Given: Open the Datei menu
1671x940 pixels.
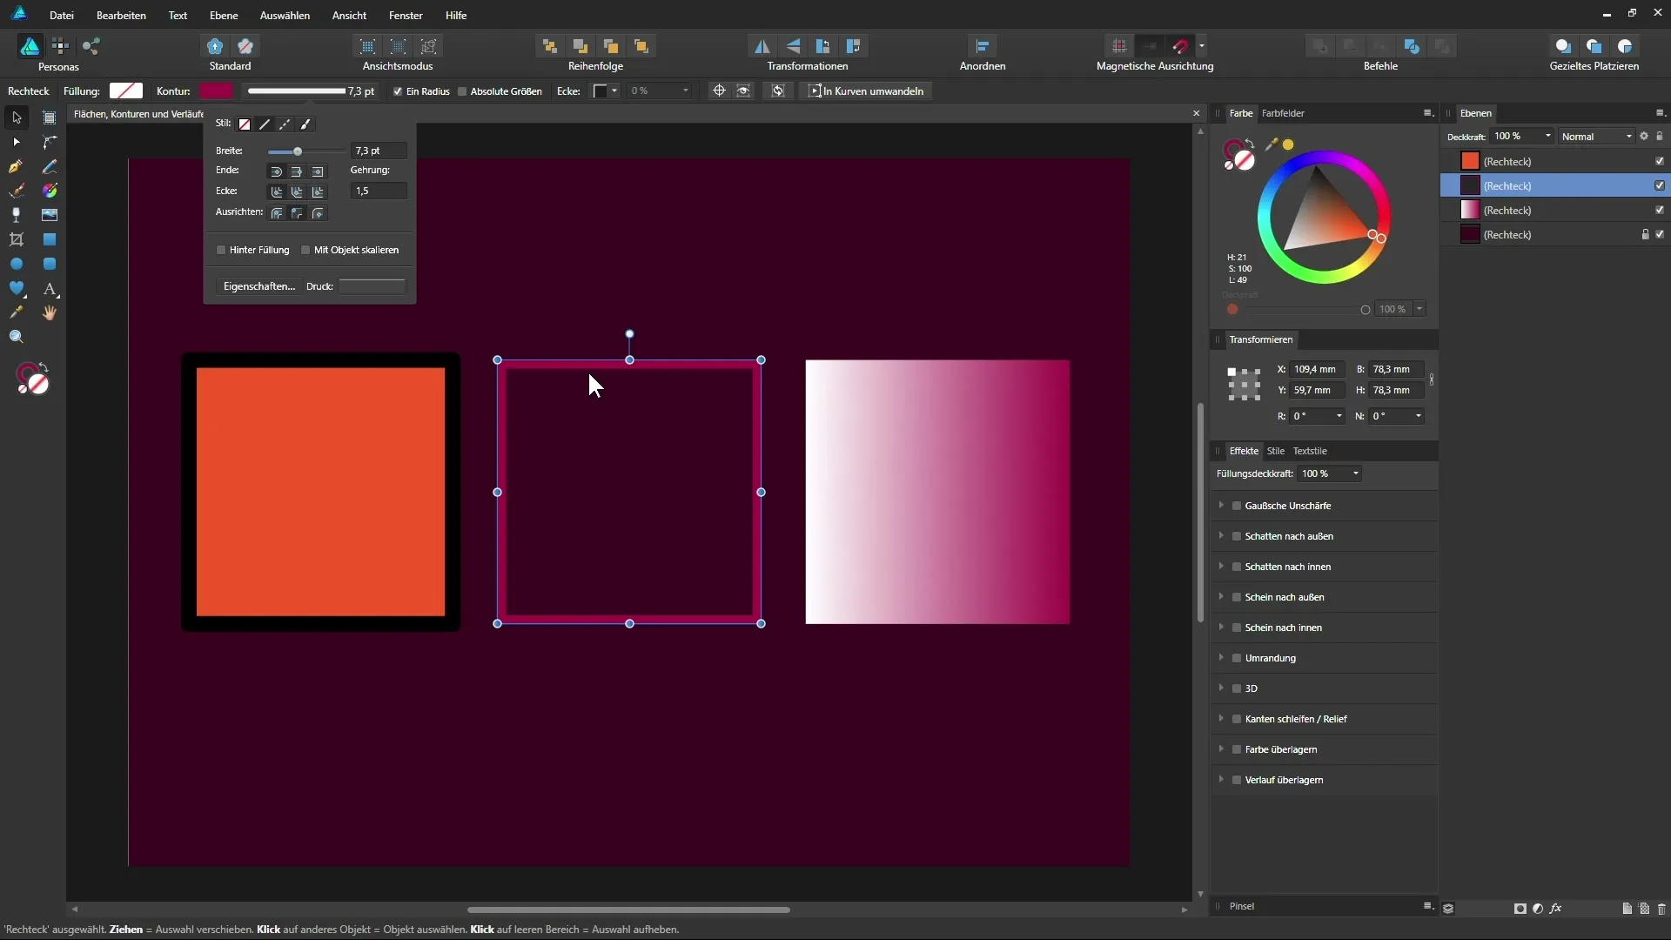Looking at the screenshot, I should 61,15.
